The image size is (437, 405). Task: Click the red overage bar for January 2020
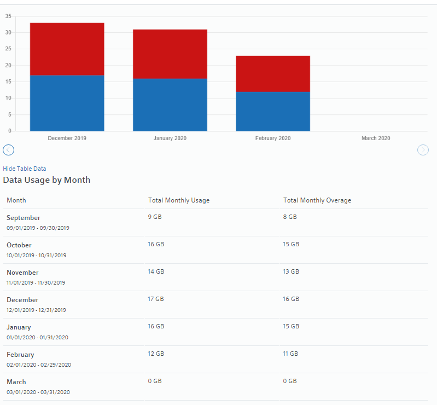tap(170, 54)
